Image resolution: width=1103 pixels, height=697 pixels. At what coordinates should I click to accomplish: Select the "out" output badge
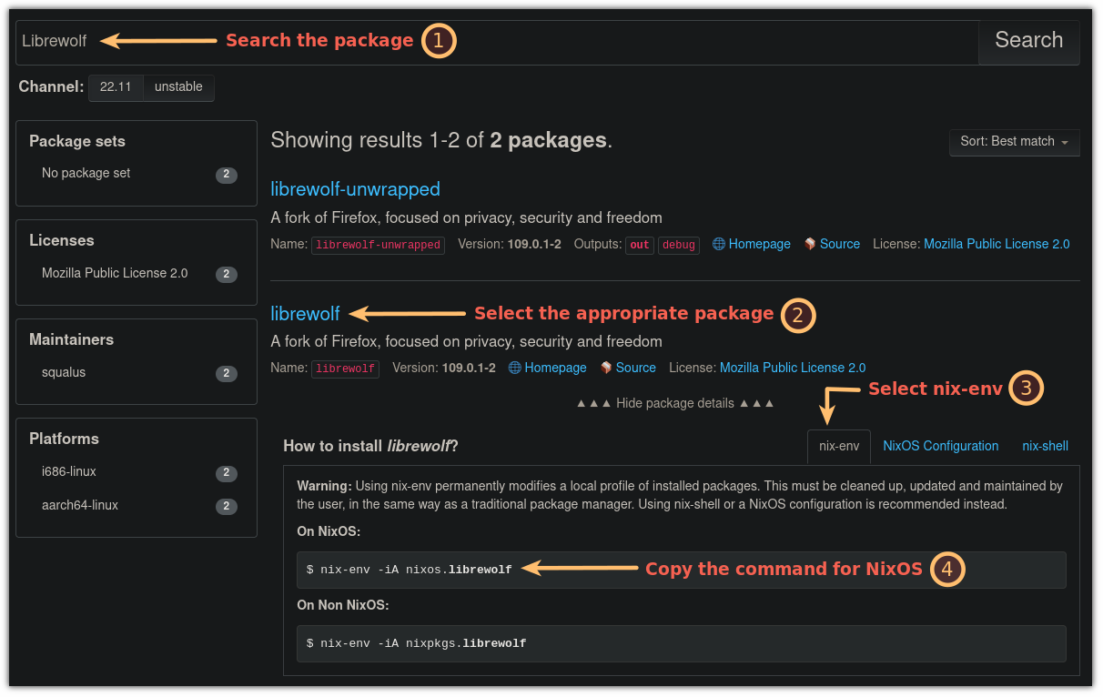639,244
